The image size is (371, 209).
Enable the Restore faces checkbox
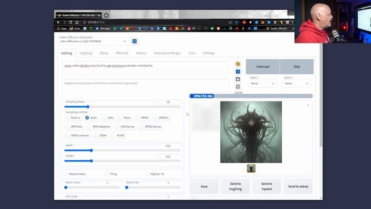66,174
